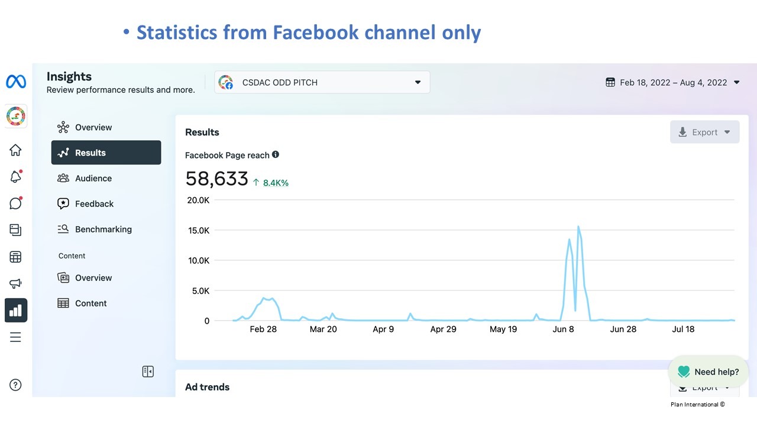Open the Feedback section
The image size is (757, 426).
pos(106,204)
